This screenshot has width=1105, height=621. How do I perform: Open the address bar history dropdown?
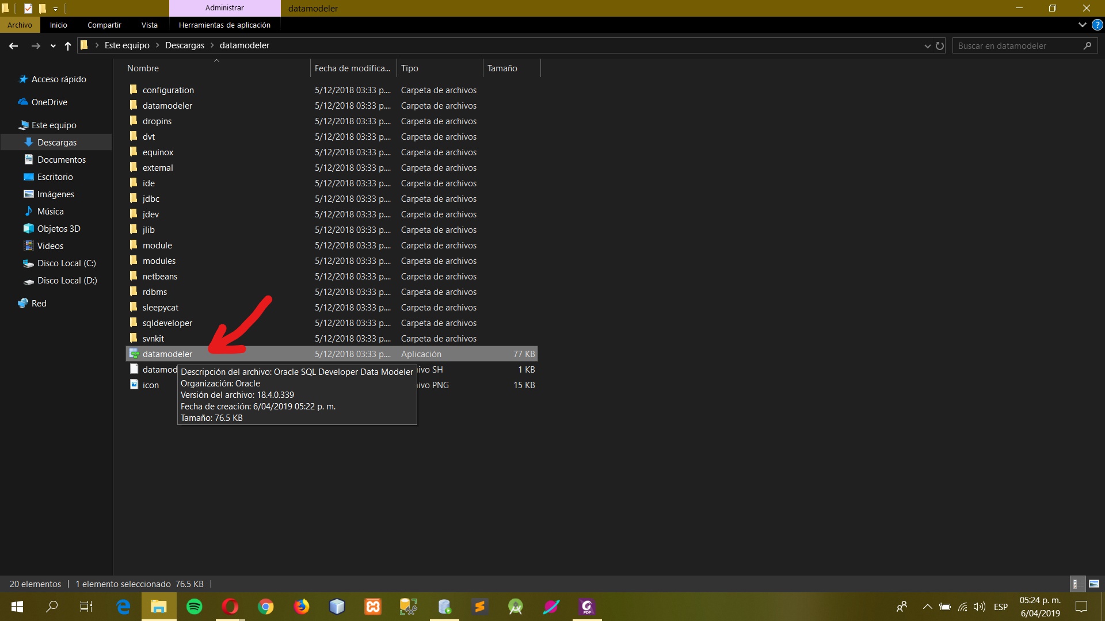[927, 46]
